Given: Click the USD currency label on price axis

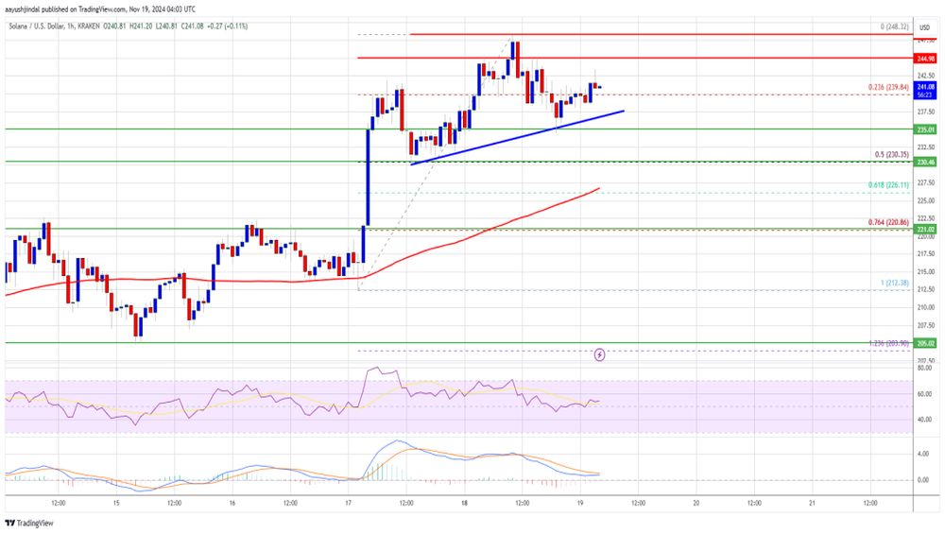Looking at the screenshot, I should click(924, 27).
